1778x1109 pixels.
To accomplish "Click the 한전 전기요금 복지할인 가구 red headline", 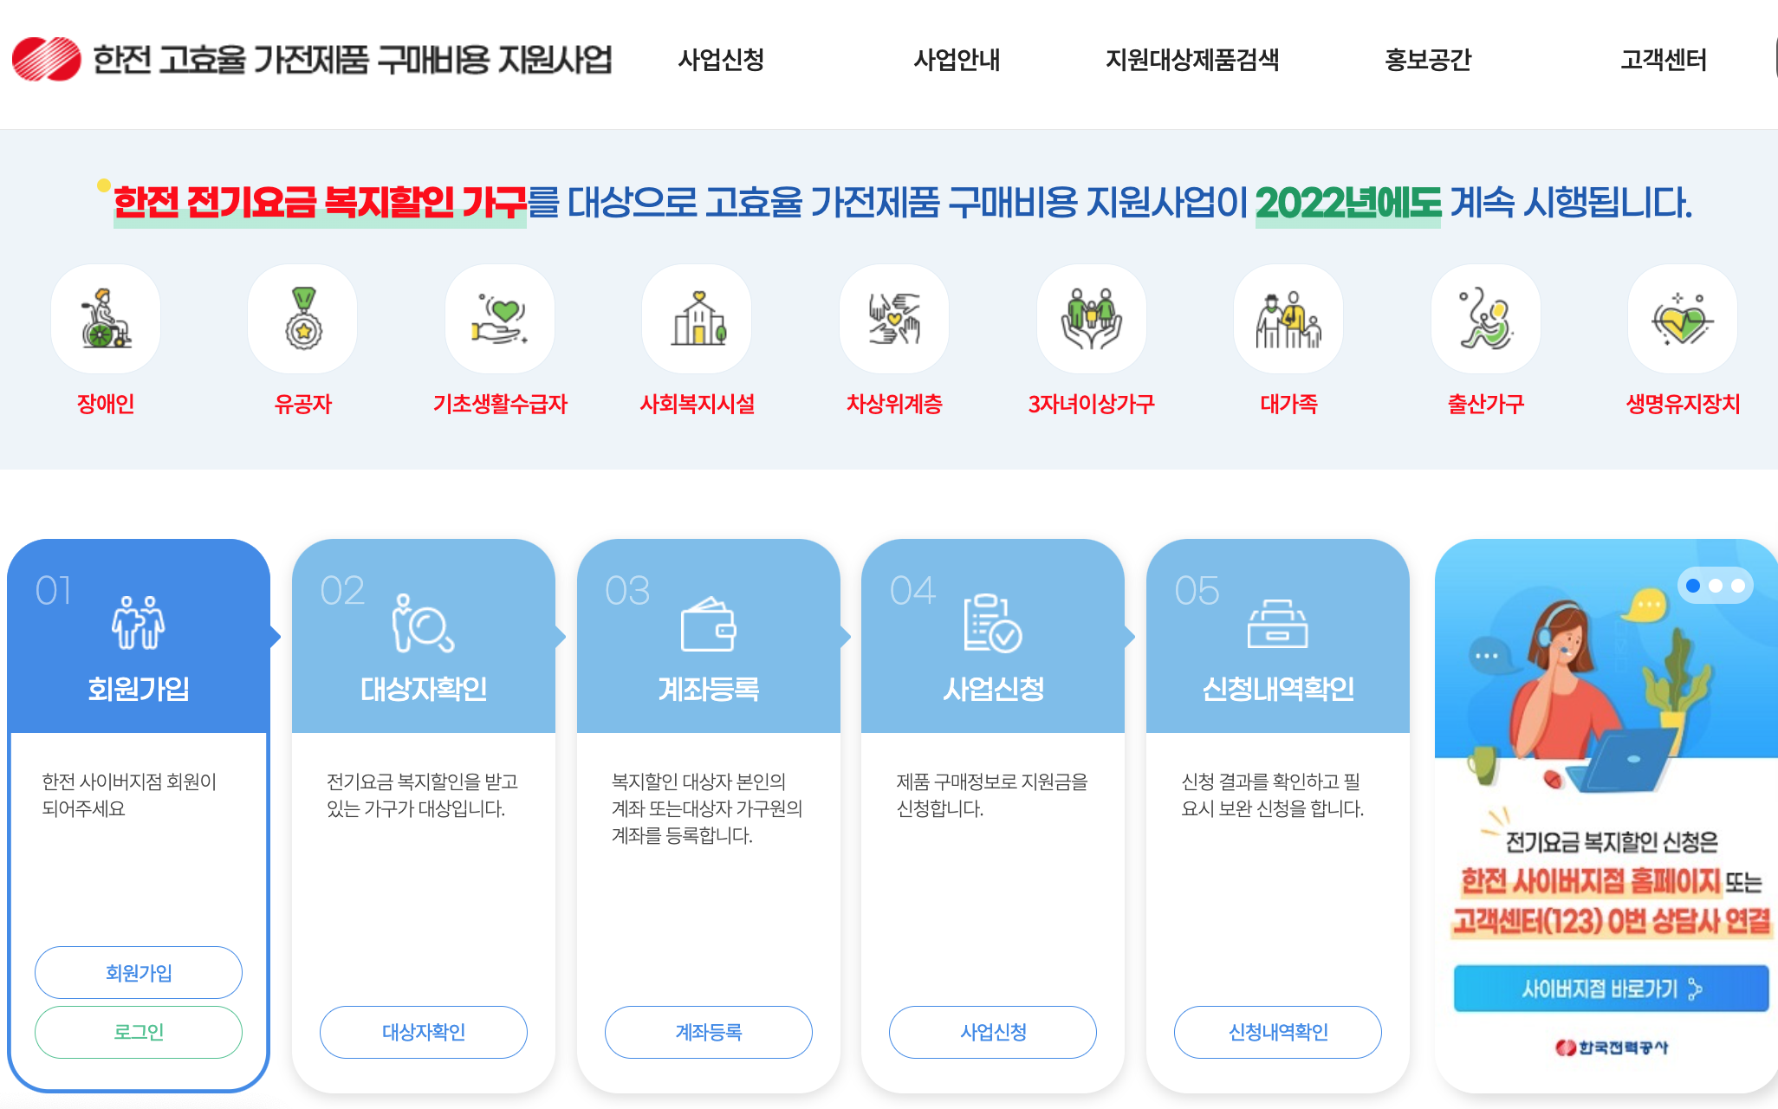I will click(320, 203).
